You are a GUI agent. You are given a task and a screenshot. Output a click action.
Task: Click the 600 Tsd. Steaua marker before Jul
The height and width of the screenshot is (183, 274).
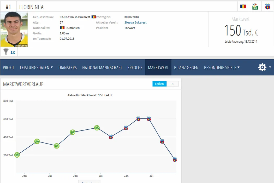click(138, 119)
